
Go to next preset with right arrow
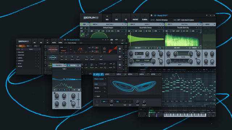(x=214, y=15)
